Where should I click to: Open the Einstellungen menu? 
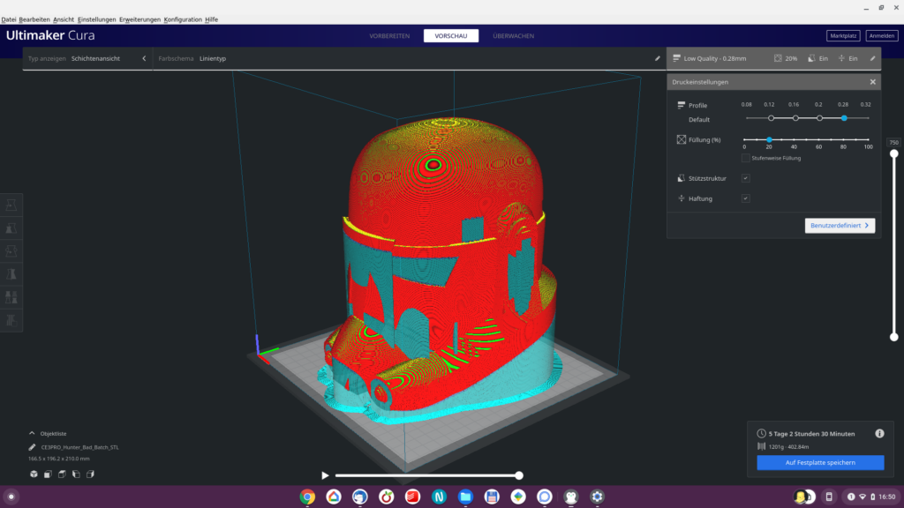point(96,19)
